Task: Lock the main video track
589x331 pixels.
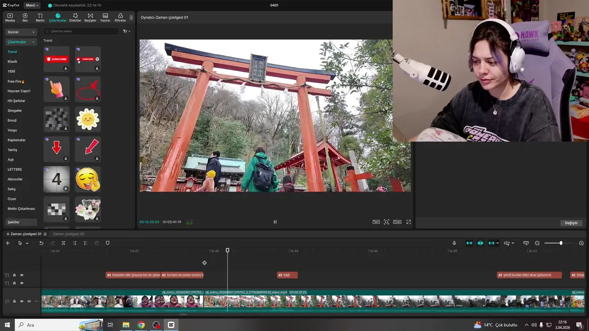Action: click(x=14, y=302)
